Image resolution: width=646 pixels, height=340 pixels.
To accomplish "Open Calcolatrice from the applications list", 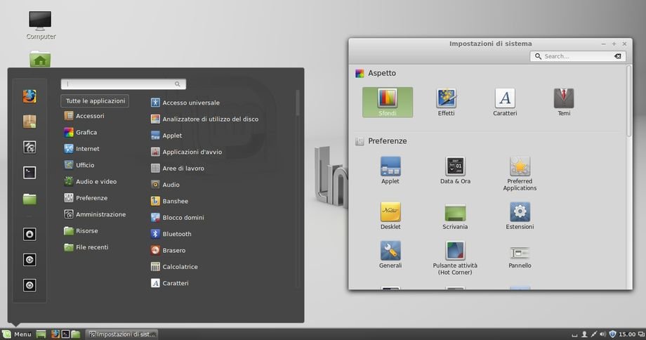I will [180, 267].
